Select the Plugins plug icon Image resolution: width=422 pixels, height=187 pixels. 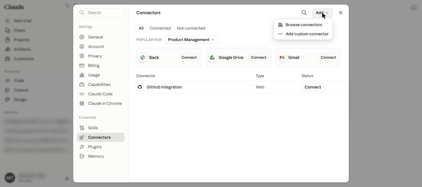[82, 147]
